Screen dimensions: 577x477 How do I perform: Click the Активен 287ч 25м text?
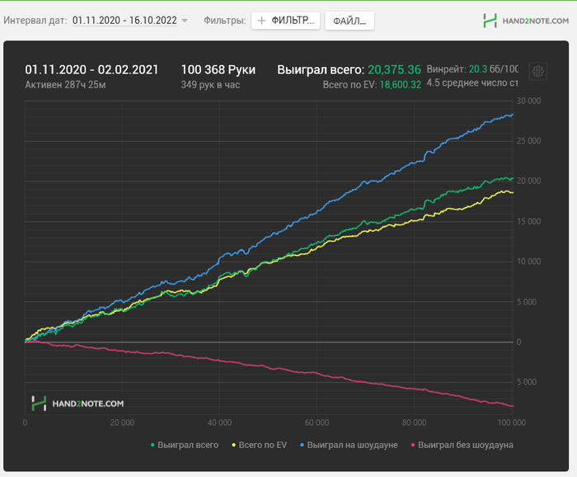click(65, 85)
